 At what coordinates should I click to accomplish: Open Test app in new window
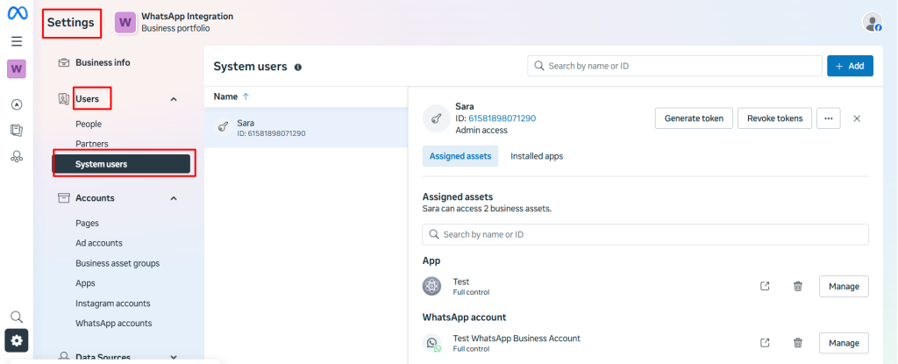pos(765,286)
